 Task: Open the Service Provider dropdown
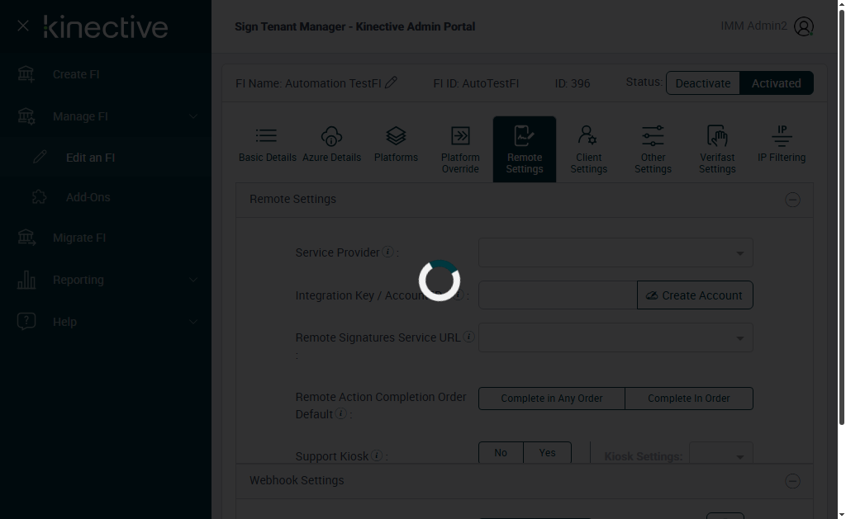point(615,252)
